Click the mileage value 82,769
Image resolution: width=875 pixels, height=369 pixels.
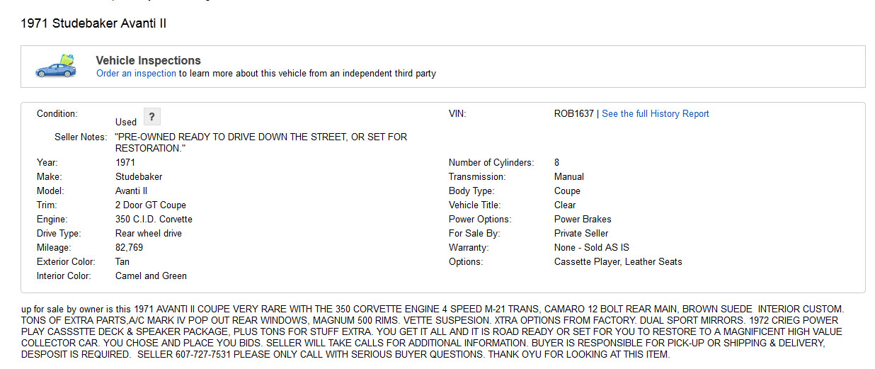[129, 247]
